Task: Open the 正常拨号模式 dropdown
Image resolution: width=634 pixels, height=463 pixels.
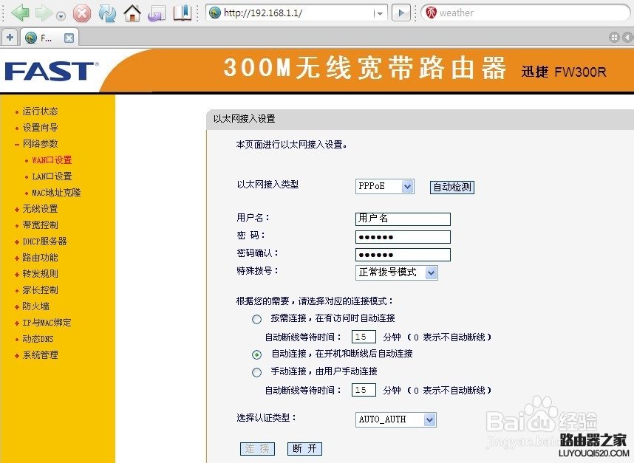Action: point(397,272)
